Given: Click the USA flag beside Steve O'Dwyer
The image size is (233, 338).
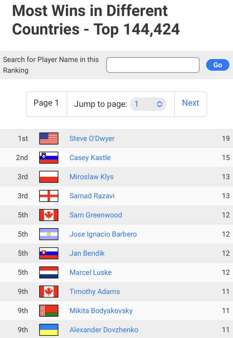Looking at the screenshot, I should click(49, 139).
